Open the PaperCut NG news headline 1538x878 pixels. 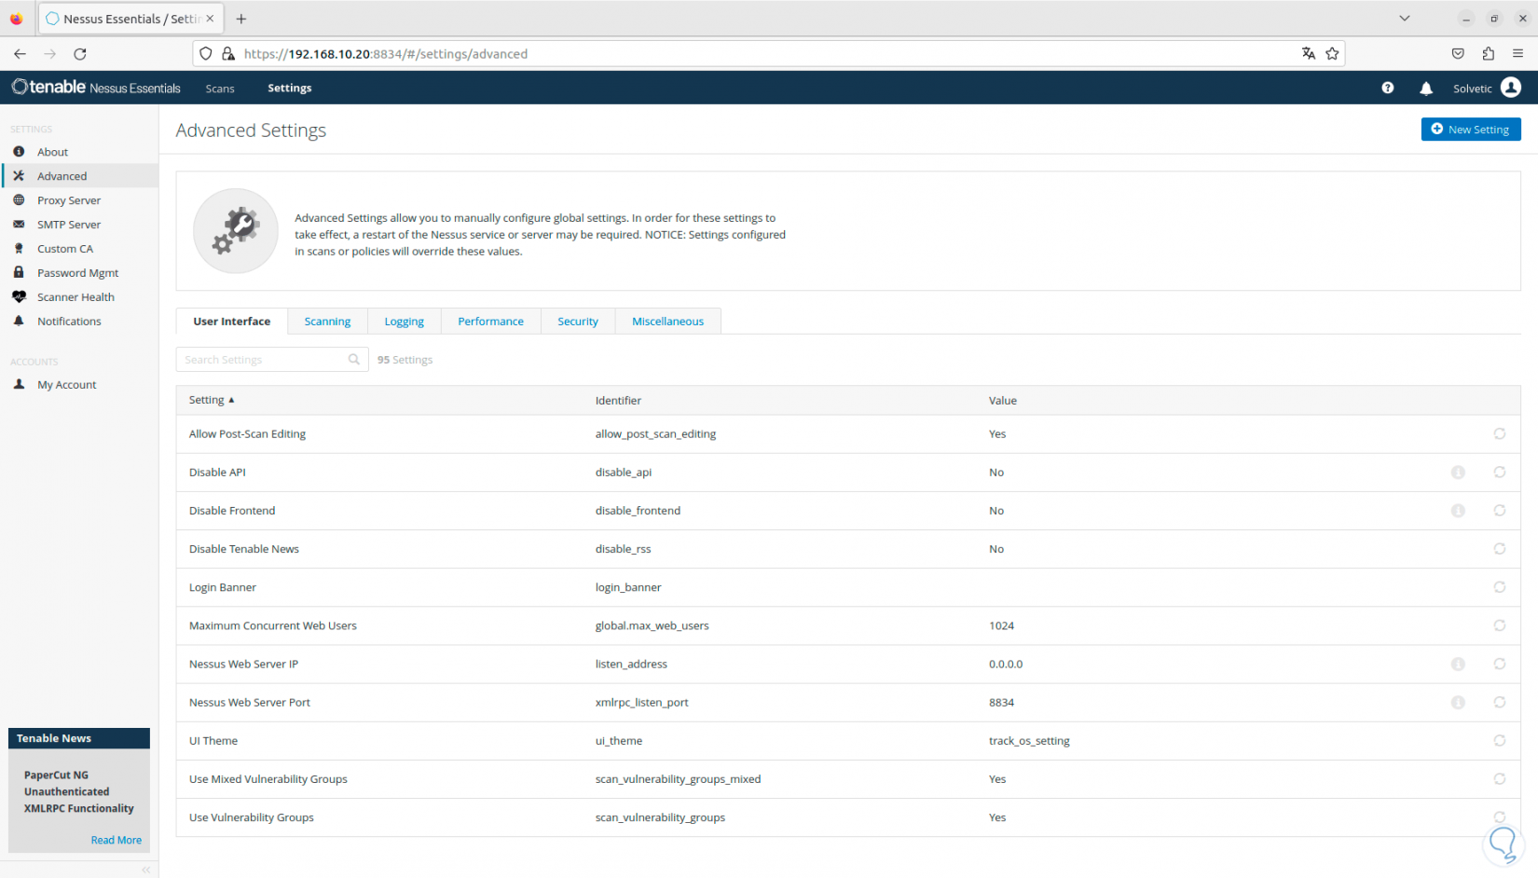(79, 791)
